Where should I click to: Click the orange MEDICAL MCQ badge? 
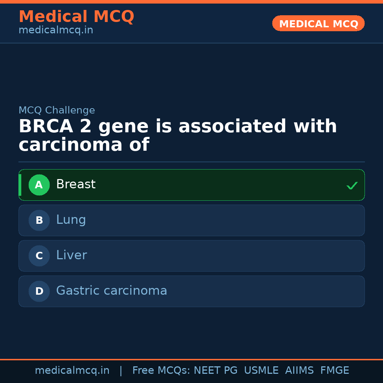point(318,23)
